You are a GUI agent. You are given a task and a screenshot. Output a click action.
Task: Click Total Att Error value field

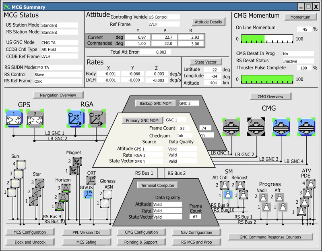155,52
